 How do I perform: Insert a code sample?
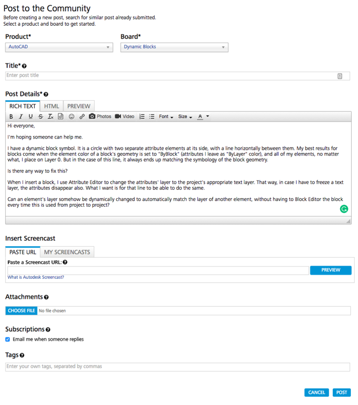60,117
